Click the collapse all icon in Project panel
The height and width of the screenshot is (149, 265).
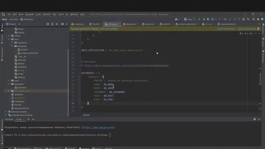tap(57, 24)
